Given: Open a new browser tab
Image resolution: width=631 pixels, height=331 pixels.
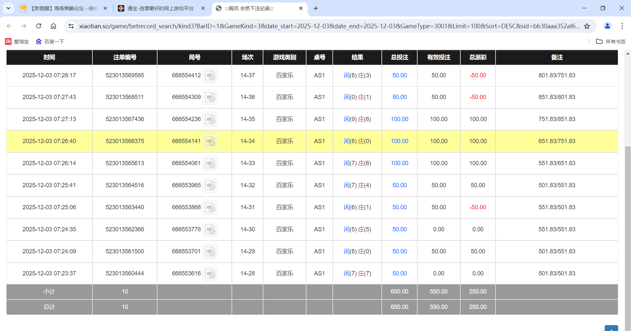Looking at the screenshot, I should pos(316,8).
